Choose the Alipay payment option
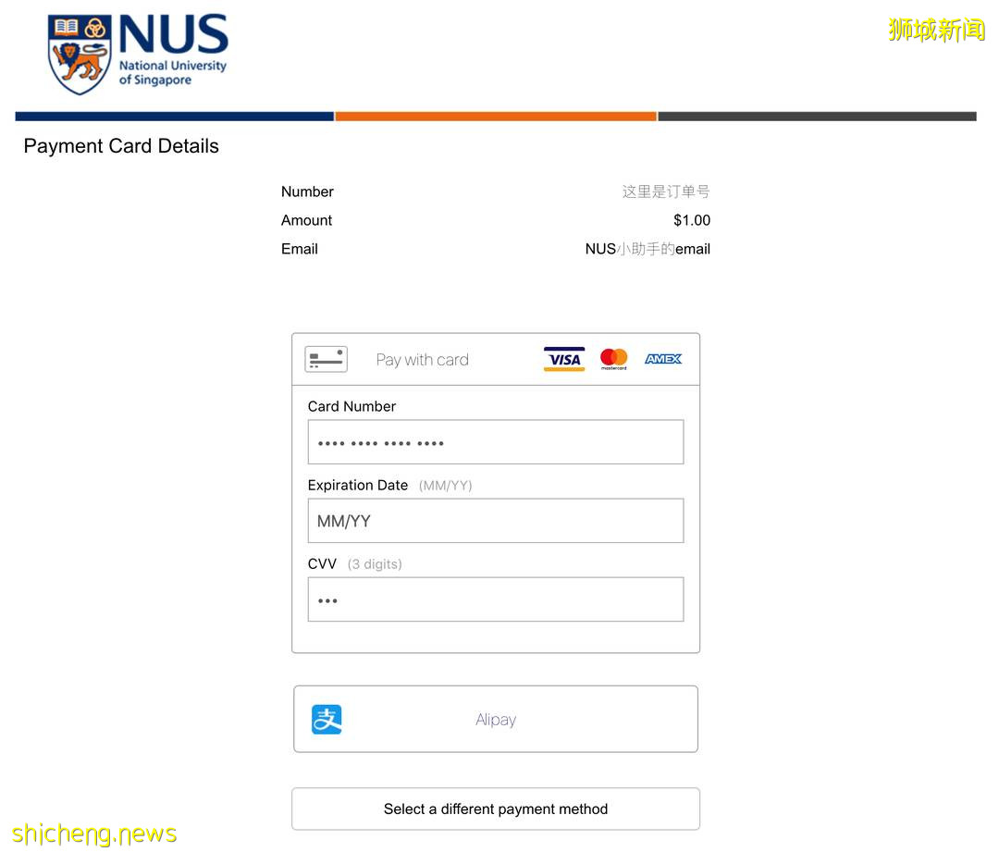This screenshot has height=852, width=999. coord(496,720)
